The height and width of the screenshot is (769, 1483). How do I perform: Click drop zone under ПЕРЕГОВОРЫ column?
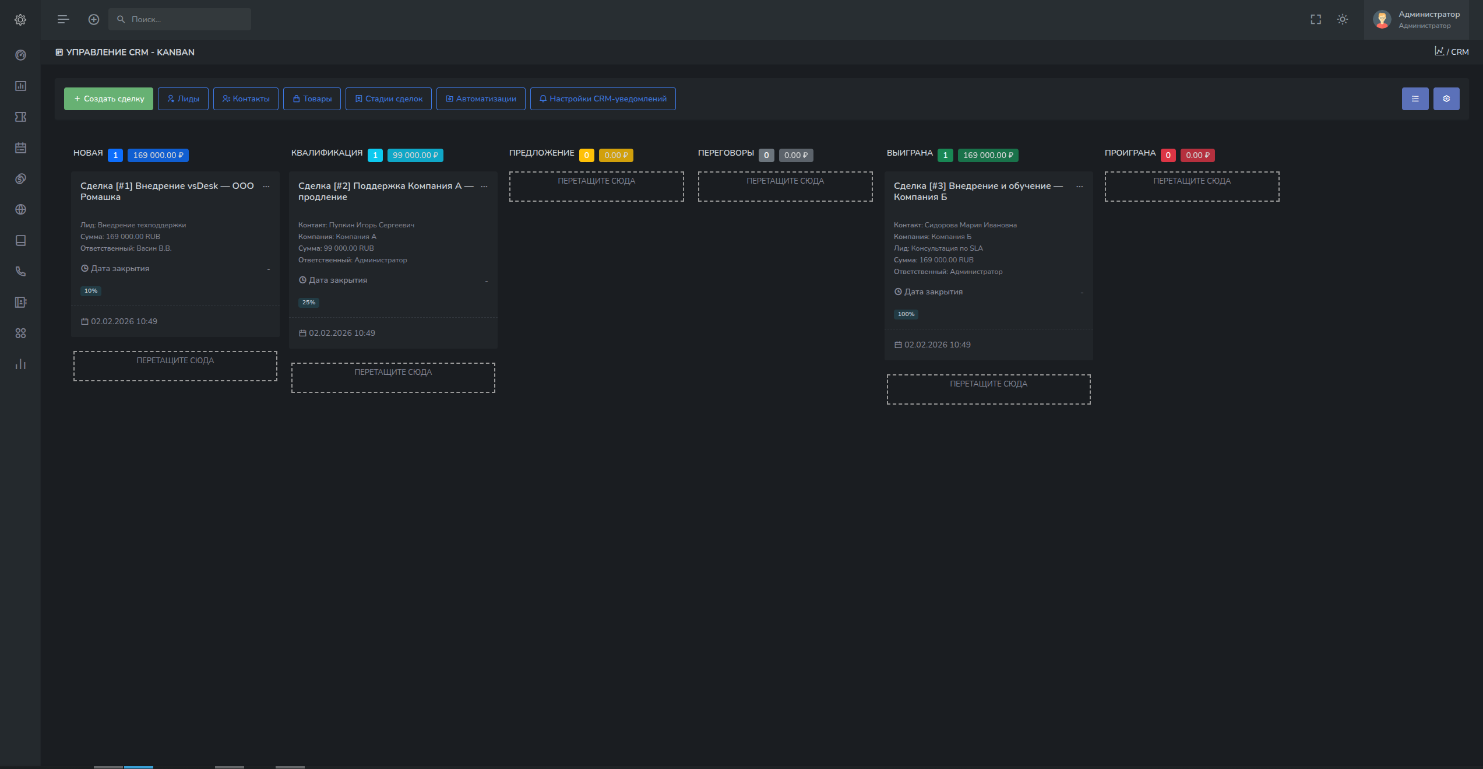(x=785, y=187)
